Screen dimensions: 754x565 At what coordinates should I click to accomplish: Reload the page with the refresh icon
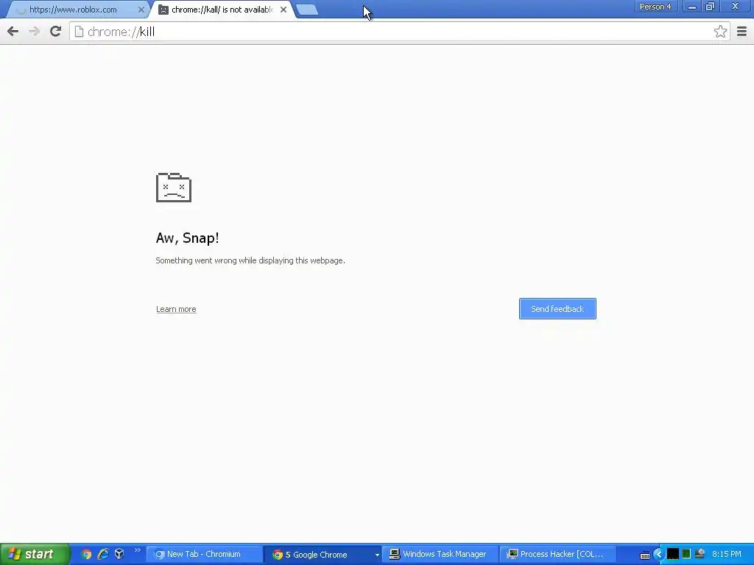point(55,32)
